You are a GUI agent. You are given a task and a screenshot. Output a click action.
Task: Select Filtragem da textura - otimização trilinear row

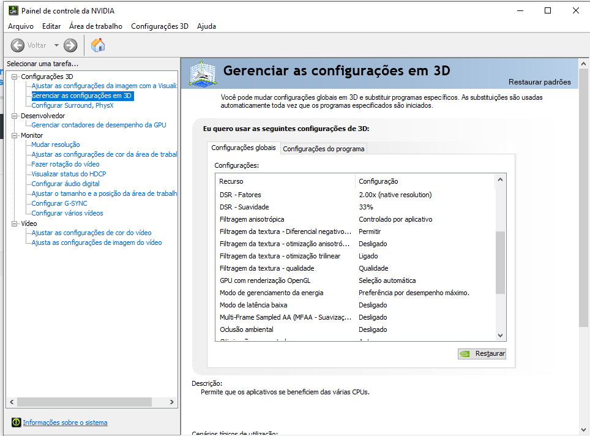point(356,256)
